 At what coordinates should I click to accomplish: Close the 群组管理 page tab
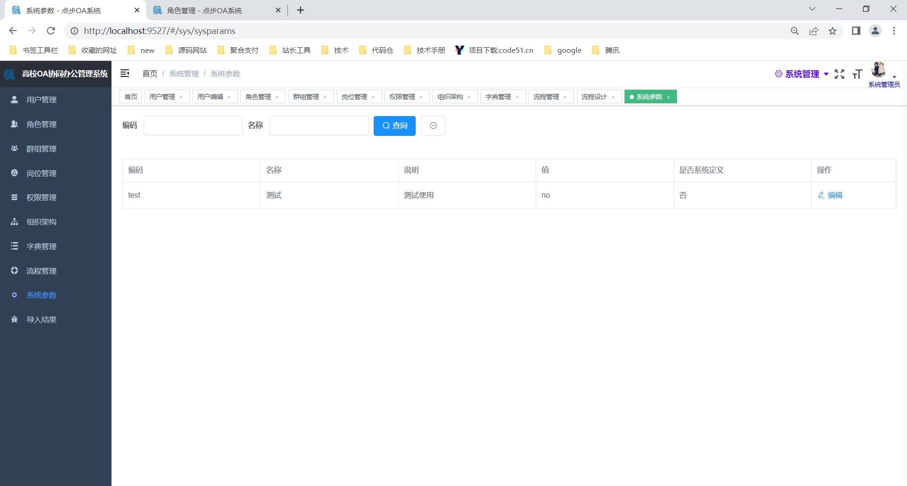point(325,97)
